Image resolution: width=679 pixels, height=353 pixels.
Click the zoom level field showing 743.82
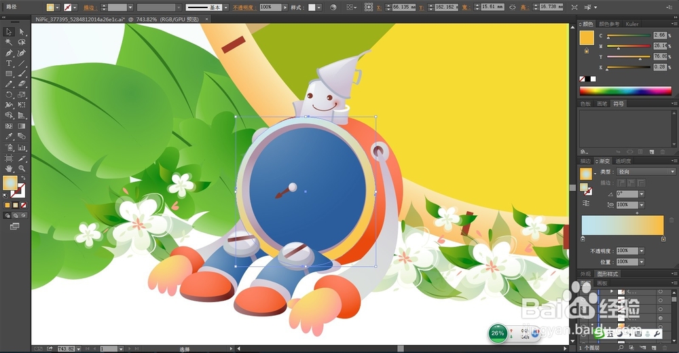[67, 349]
